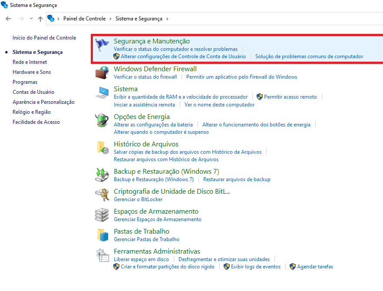
Task: Click Alterar o funcionamento dos botões de energia
Action: tap(256, 125)
